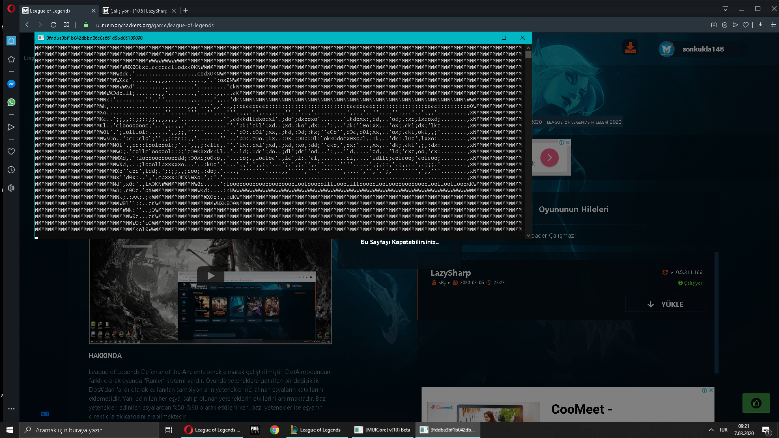This screenshot has width=779, height=438.
Task: Click the taskbar search box
Action: tap(89, 430)
